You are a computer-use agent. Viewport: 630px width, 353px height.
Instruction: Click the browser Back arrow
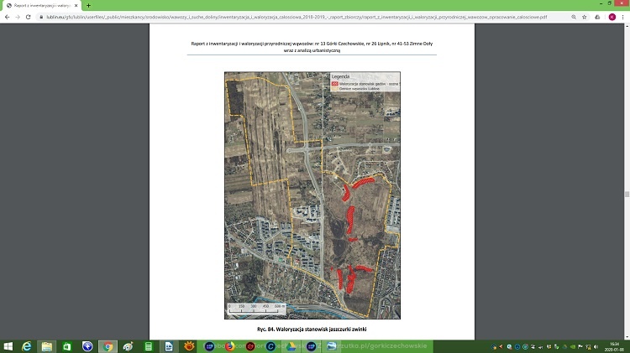(7, 17)
